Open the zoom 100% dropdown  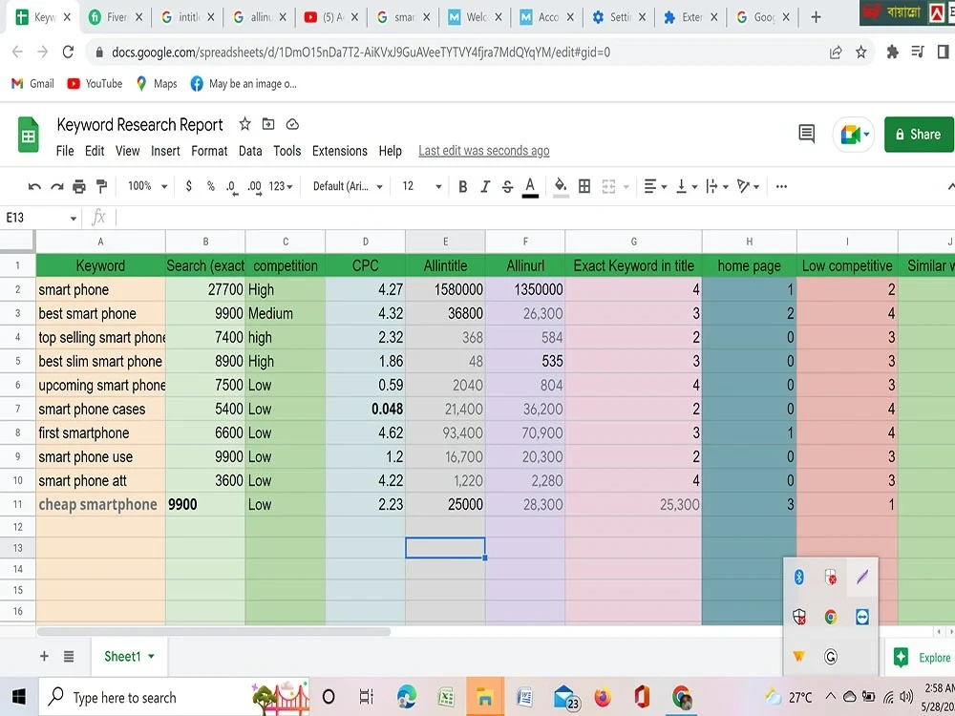(147, 186)
